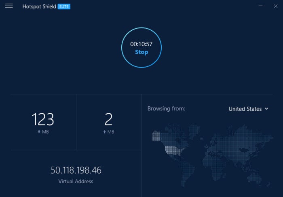Screen dimensions: 283x197
Task: Expand the United States location dropdown
Action: tap(248, 109)
